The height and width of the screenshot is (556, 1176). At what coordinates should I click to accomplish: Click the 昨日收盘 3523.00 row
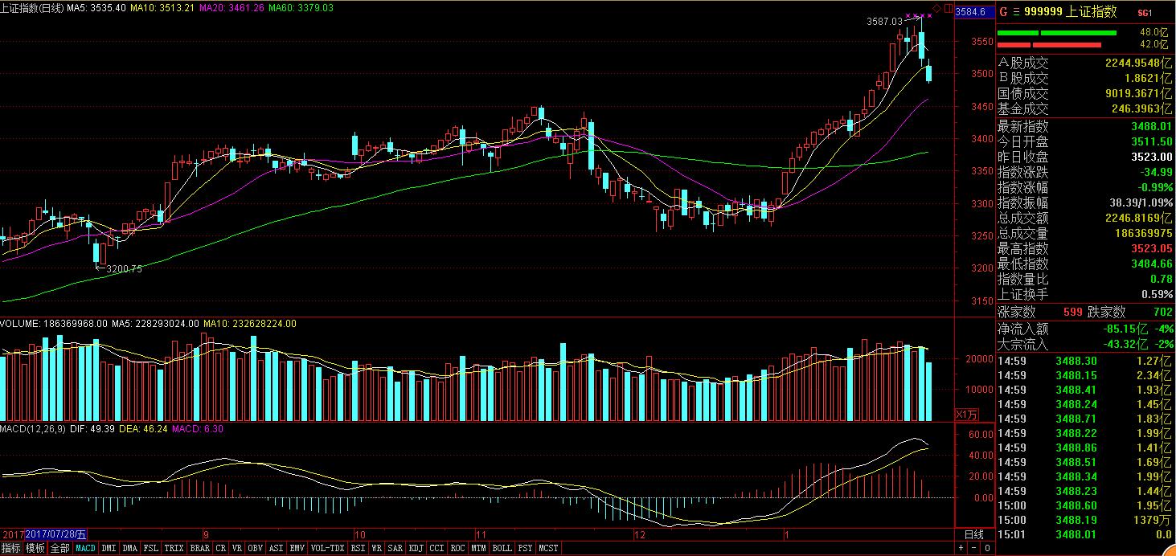(x=1085, y=157)
